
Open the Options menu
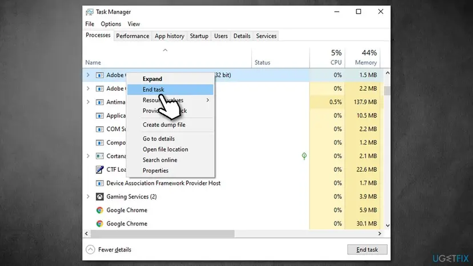(111, 24)
